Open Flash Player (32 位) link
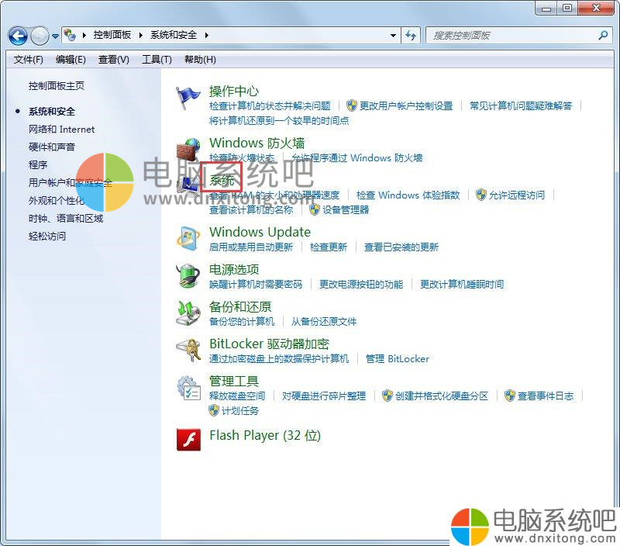The height and width of the screenshot is (546, 620). coord(264,435)
